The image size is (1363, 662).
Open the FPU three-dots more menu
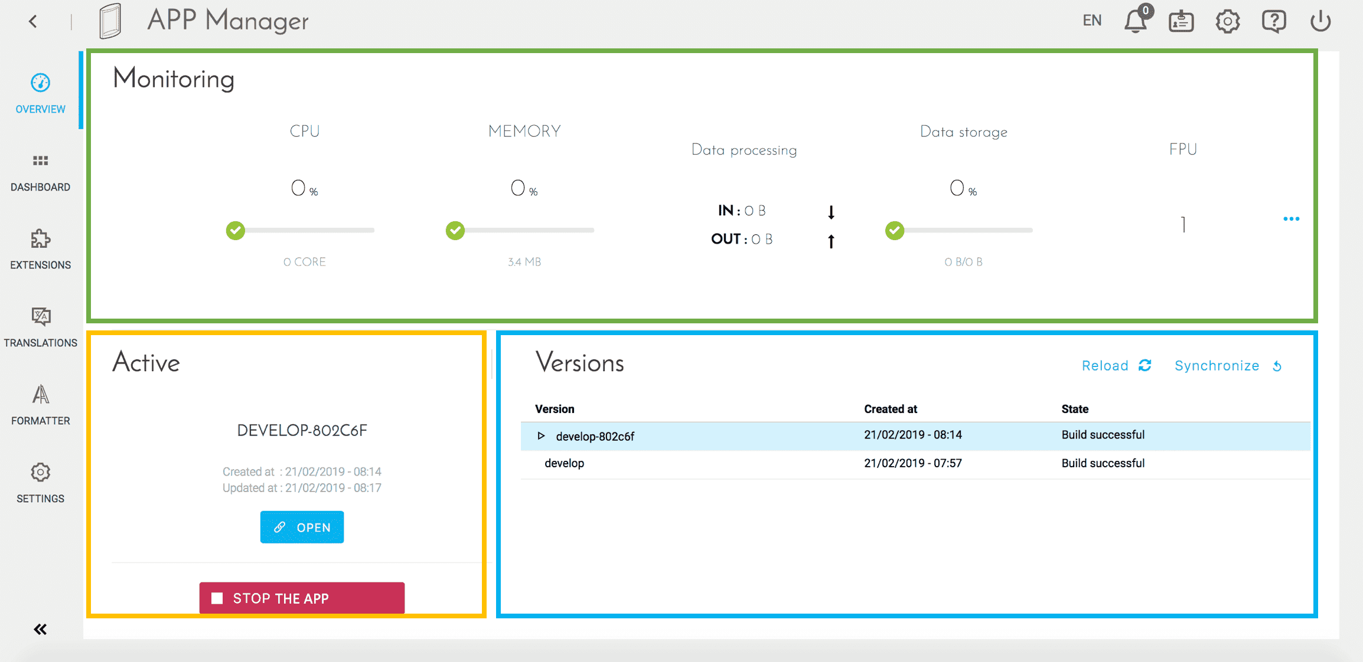point(1292,219)
